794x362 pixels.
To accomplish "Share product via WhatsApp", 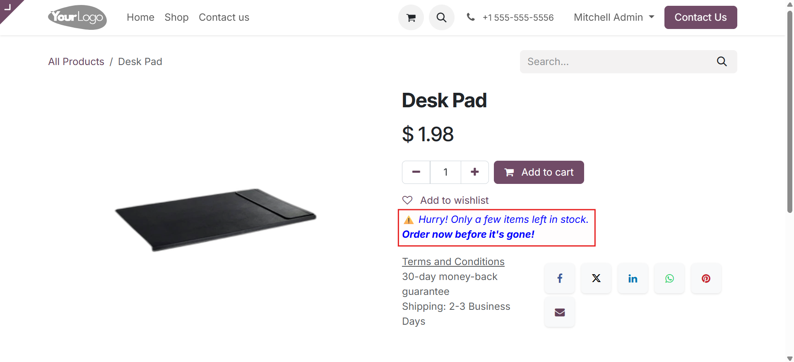I will 669,278.
